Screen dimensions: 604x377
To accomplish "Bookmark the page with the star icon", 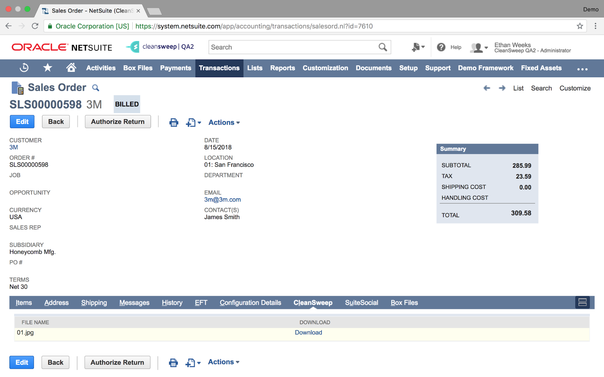I will point(580,26).
